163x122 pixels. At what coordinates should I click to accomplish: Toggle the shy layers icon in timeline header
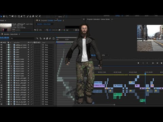point(44,39)
